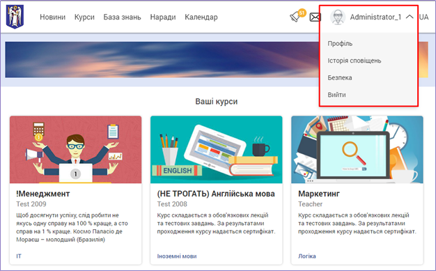Open База знань menu item

123,17
